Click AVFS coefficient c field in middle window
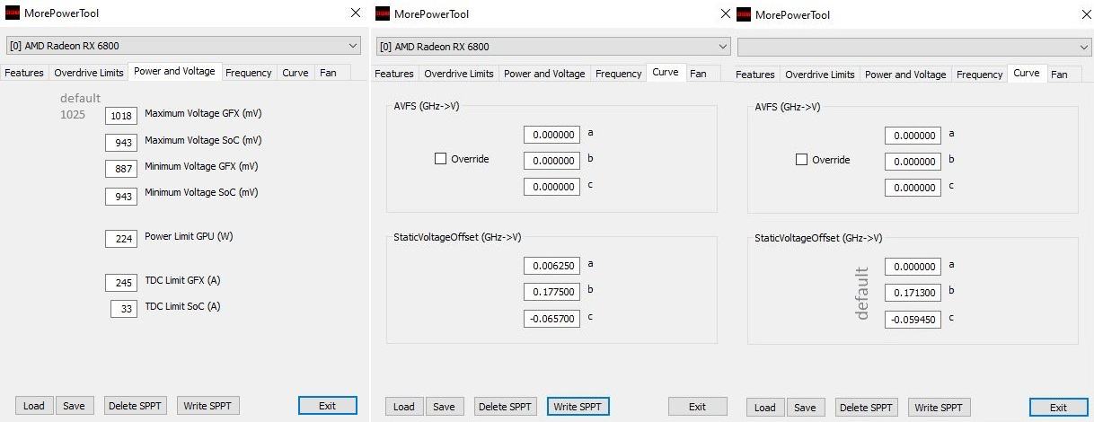The image size is (1094, 422). 551,187
